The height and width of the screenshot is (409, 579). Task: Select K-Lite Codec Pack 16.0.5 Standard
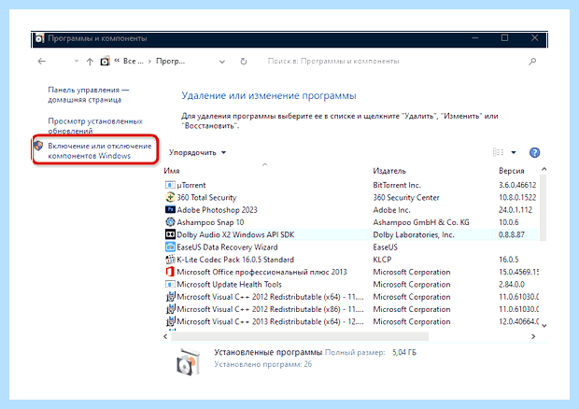pos(235,260)
